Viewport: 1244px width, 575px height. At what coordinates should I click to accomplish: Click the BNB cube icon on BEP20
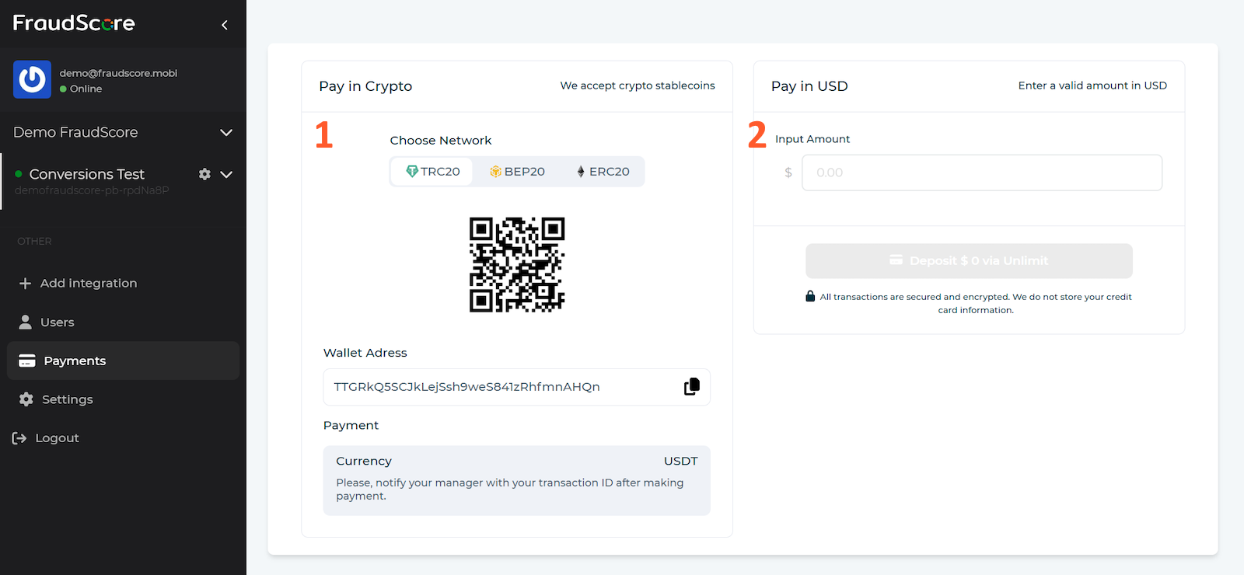[495, 172]
